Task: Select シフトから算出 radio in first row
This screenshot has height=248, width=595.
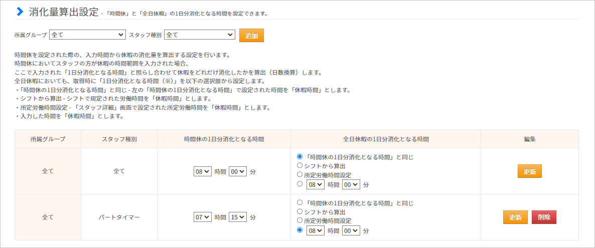Action: pos(300,166)
